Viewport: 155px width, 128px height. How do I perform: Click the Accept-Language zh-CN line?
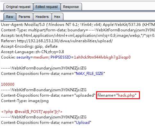point(32,52)
